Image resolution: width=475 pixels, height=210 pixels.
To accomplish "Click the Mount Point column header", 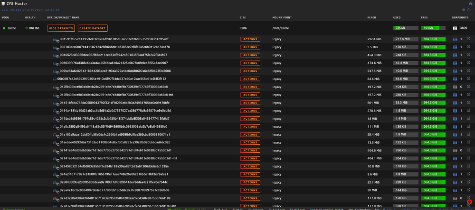I will [x=282, y=17].
